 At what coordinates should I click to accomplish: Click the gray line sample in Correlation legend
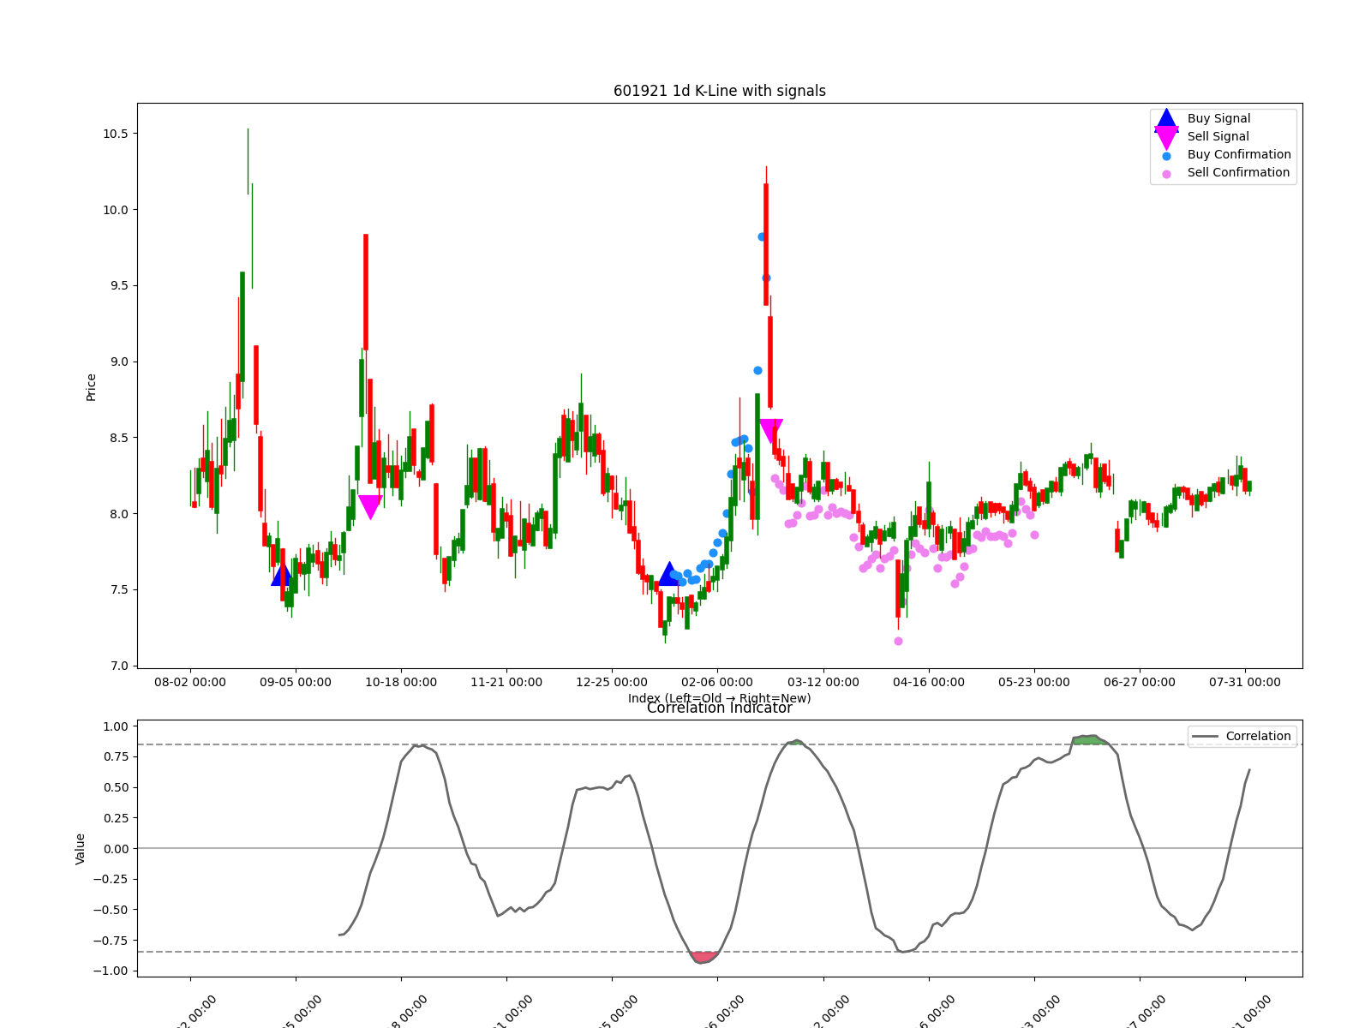pos(1205,737)
